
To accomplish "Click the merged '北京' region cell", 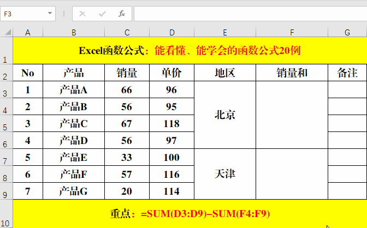I will [x=225, y=115].
